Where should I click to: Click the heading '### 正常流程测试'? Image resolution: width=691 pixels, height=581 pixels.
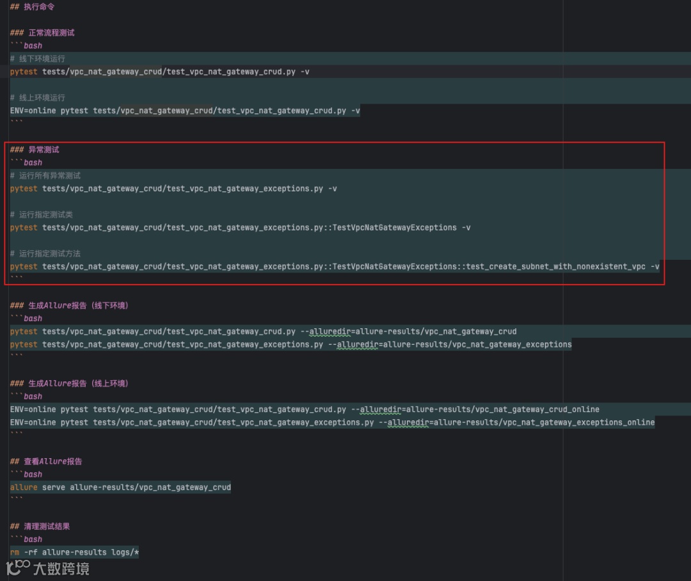coord(42,33)
